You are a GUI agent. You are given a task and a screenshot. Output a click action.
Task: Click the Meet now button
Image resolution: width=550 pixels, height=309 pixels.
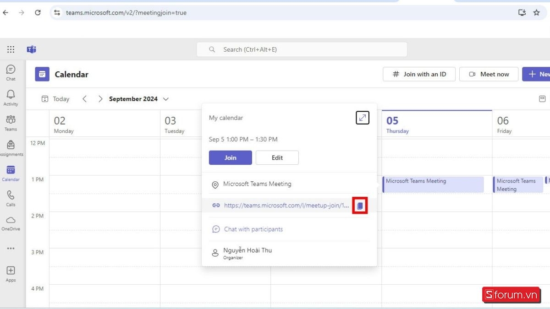pos(489,74)
